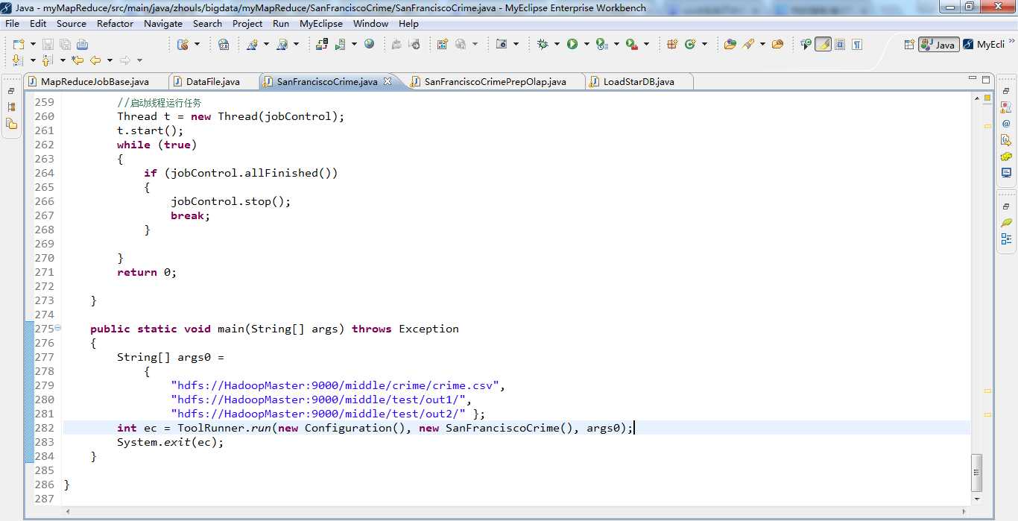Switch to DataFile.java tab

(212, 81)
